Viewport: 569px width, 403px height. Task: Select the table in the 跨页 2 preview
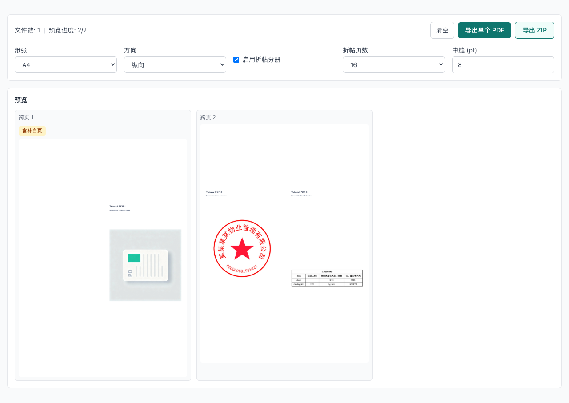pos(327,278)
